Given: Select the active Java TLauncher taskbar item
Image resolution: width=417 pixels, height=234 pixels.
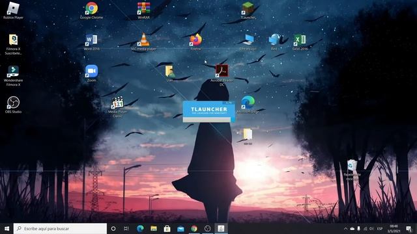Looking at the screenshot, I should click(221, 228).
